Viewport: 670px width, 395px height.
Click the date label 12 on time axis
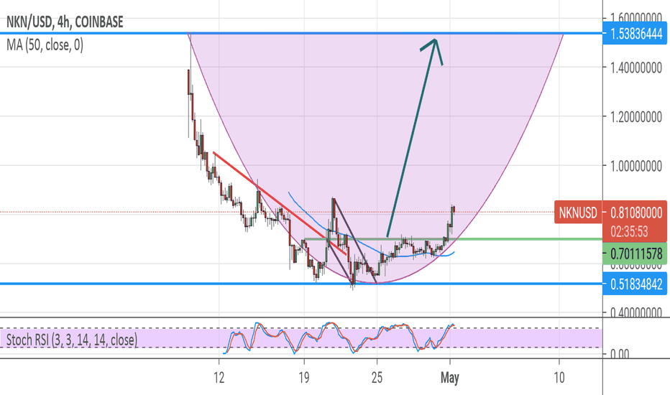pyautogui.click(x=219, y=378)
